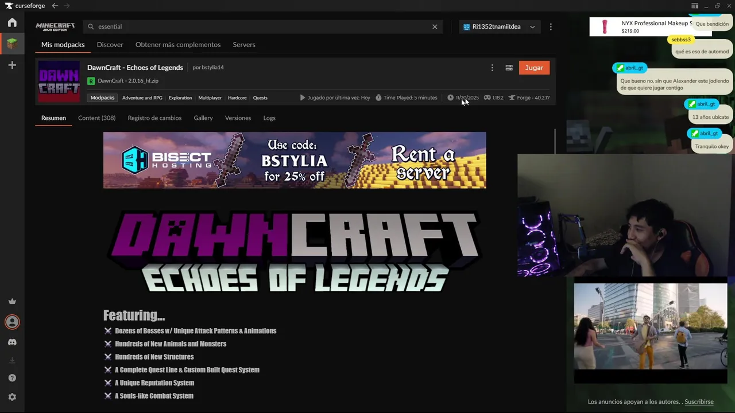
Task: Click the DawnCraft Echoes of Legends logo image
Action: tap(294, 251)
